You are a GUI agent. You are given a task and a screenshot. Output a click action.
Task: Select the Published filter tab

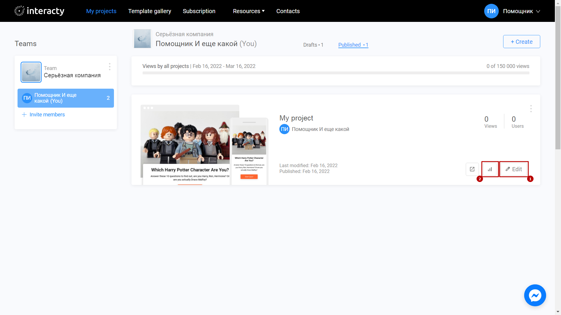[x=353, y=45]
